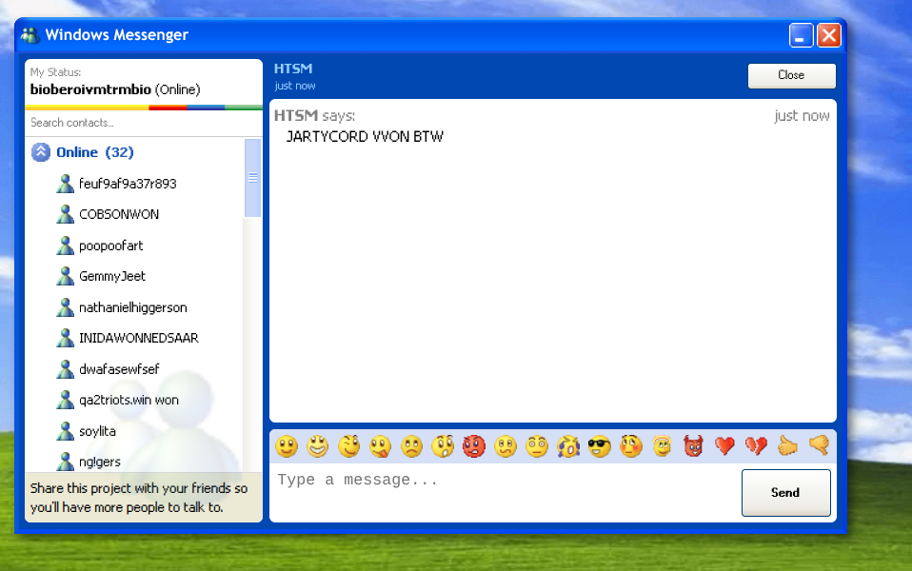Insert the winking face emoticon

point(349,446)
